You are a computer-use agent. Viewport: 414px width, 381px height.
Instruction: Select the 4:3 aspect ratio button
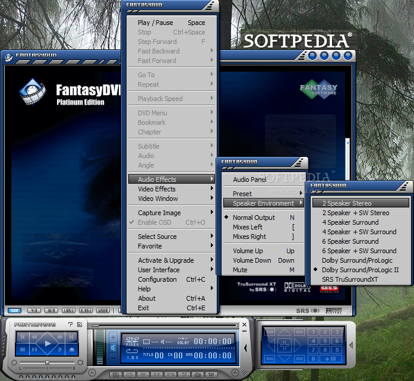pos(34,310)
